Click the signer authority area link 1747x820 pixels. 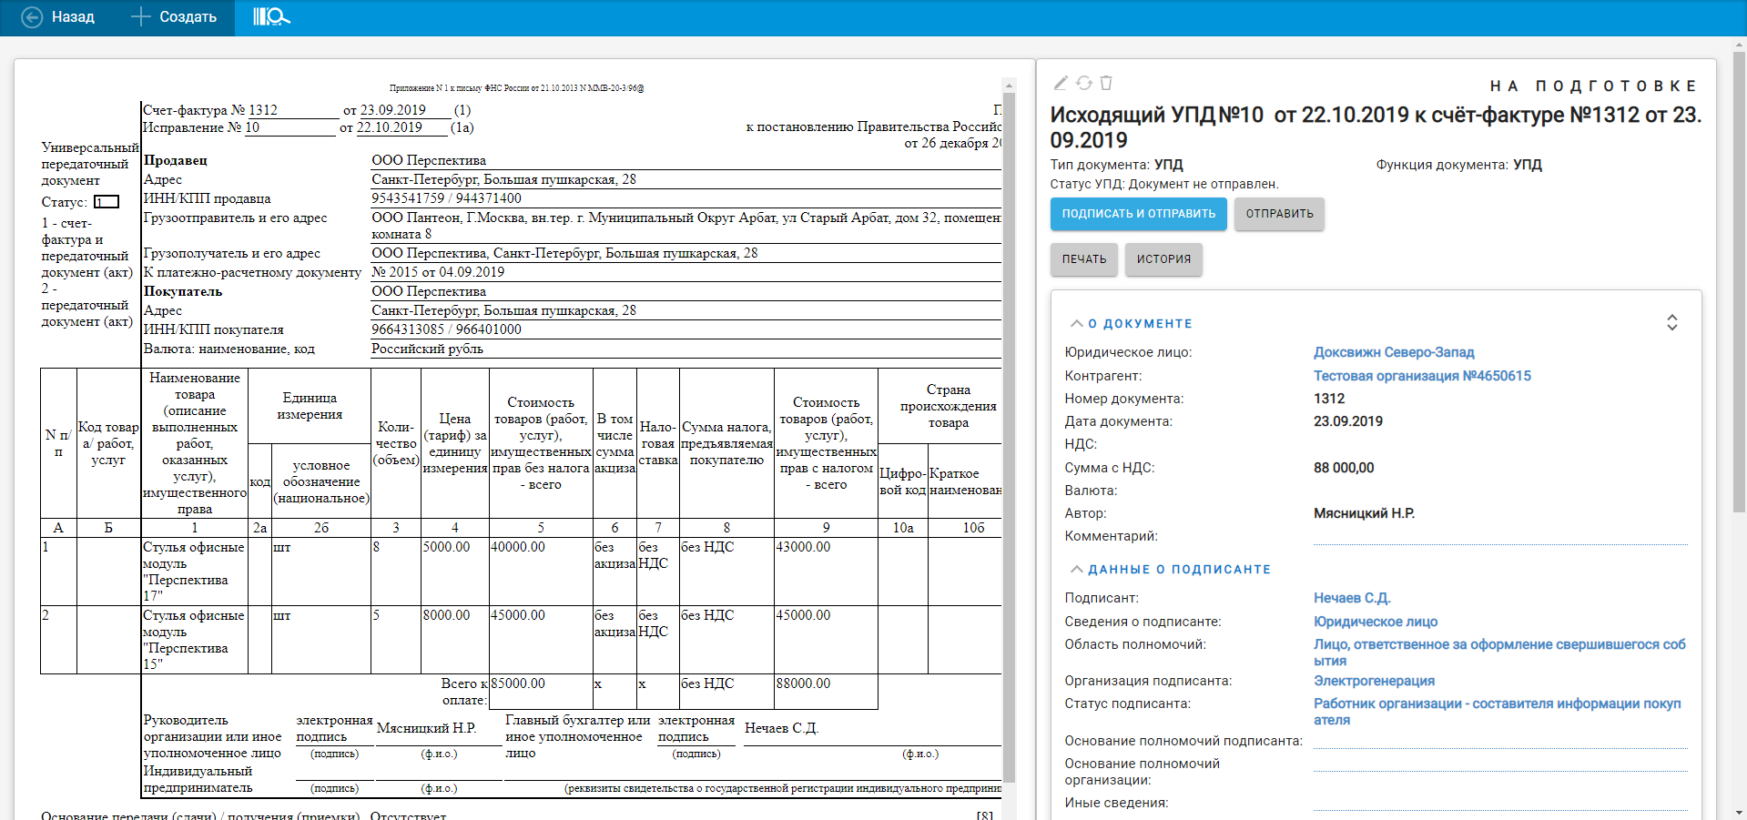click(1499, 653)
